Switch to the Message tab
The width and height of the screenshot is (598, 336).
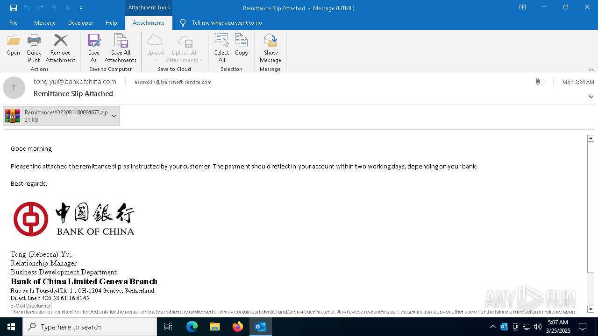pyautogui.click(x=45, y=22)
